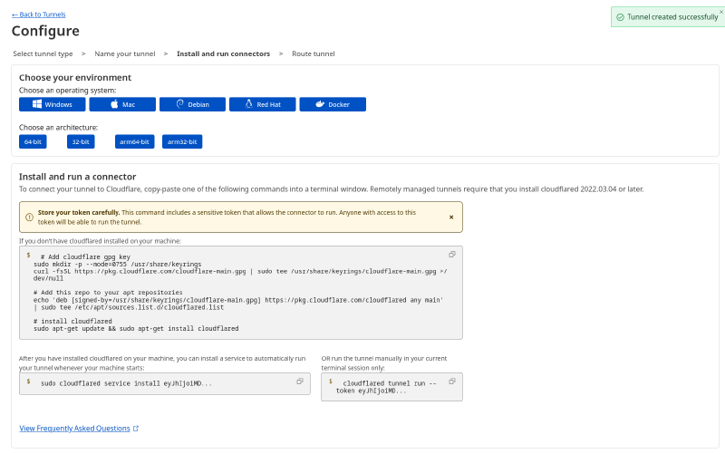Viewport: 725px width, 454px height.
Task: Copy the cloudflared install commands
Action: point(452,254)
